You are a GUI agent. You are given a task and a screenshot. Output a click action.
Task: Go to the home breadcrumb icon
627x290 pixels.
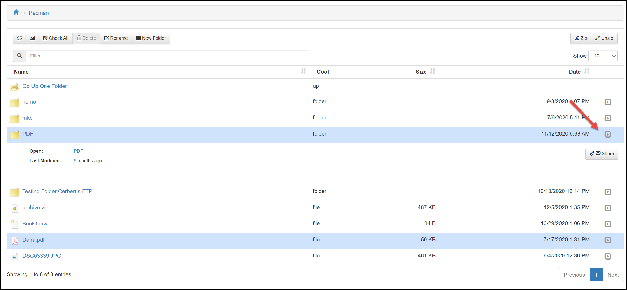(x=16, y=12)
